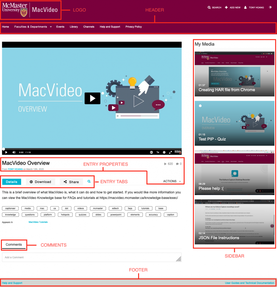Click the comments count bubble icon
The width and height of the screenshot is (277, 287).
[x=177, y=164]
